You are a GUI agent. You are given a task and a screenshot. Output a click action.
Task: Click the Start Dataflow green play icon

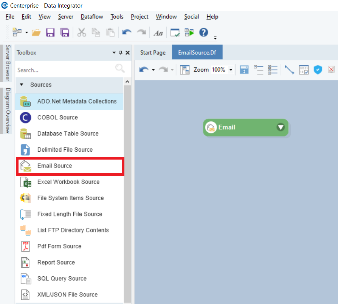pyautogui.click(x=189, y=33)
